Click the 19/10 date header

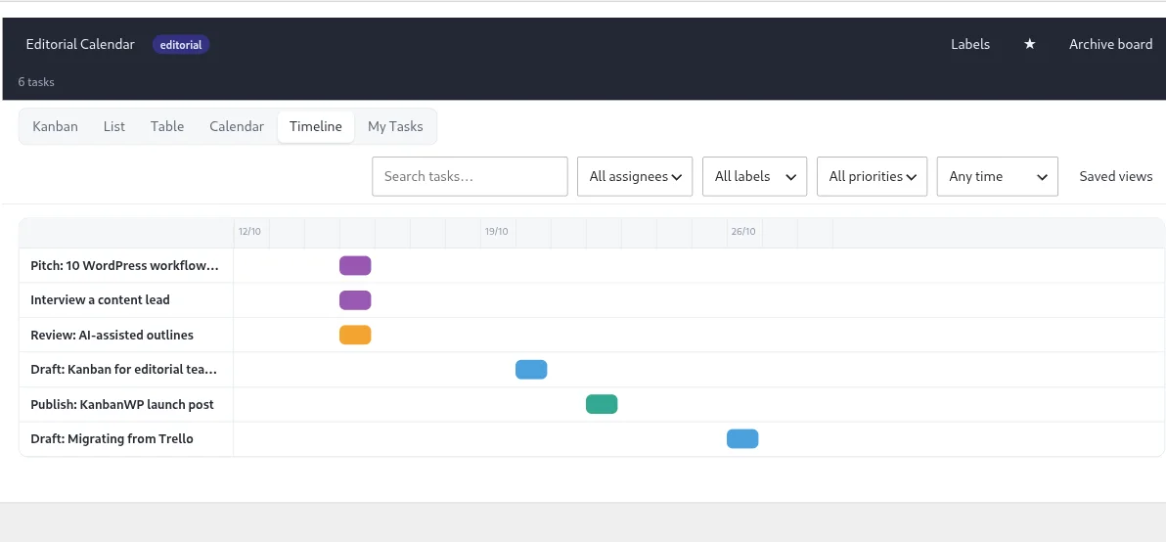(x=497, y=231)
